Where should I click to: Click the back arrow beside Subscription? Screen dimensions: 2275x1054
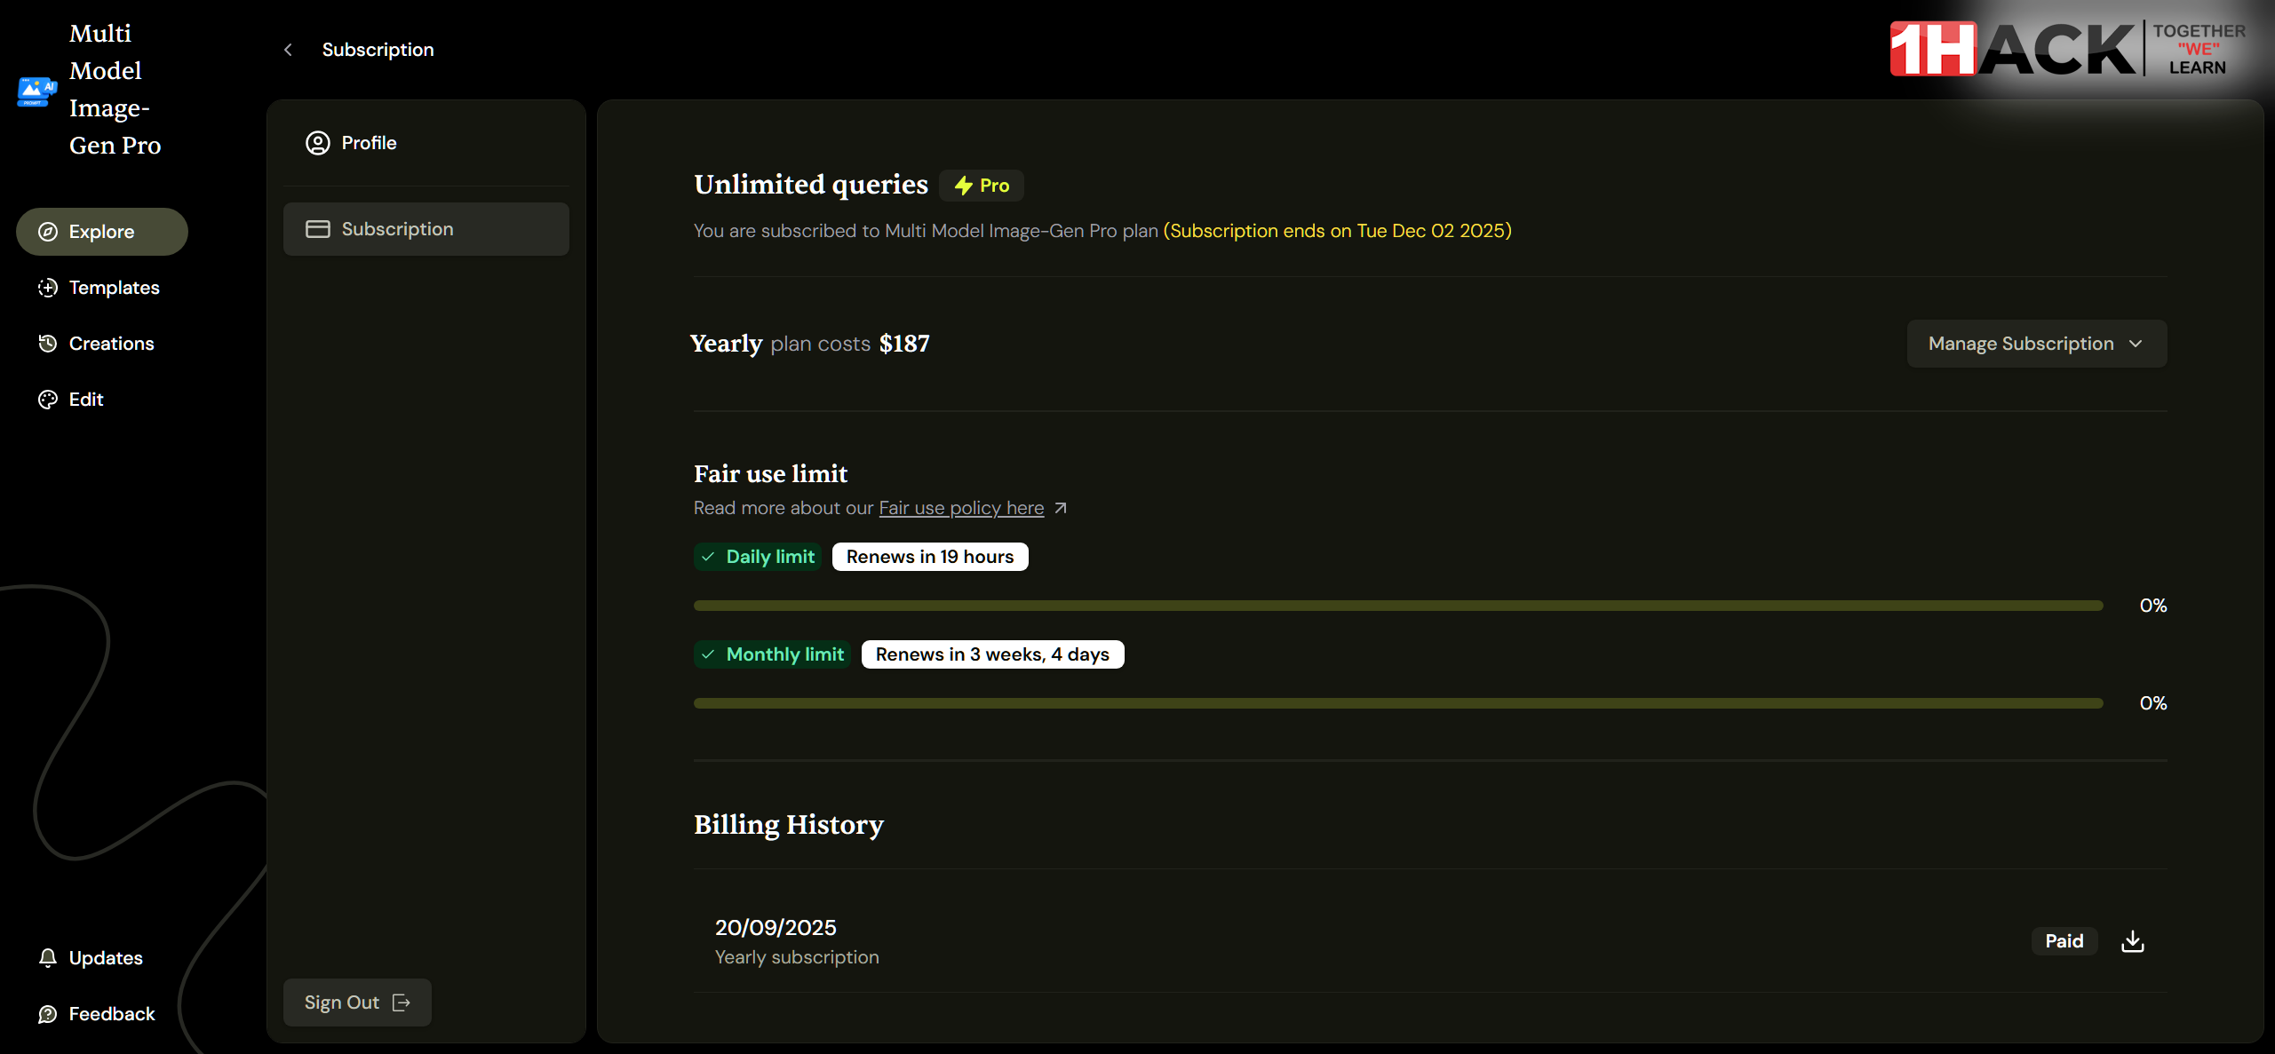click(288, 50)
